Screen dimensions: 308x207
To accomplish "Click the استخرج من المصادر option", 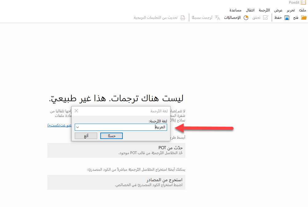I will (116, 182).
